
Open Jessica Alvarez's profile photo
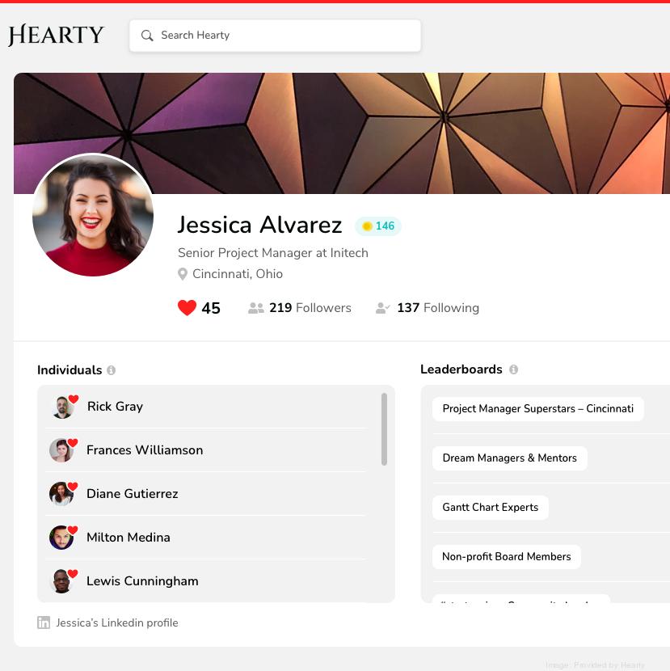(x=93, y=215)
